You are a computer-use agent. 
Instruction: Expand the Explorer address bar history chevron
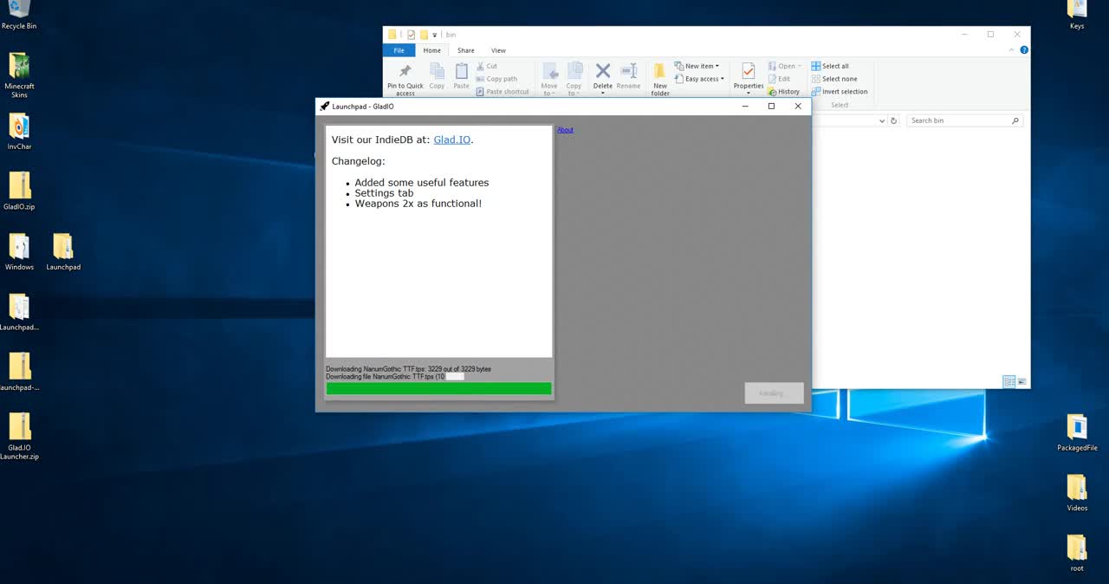[x=882, y=121]
